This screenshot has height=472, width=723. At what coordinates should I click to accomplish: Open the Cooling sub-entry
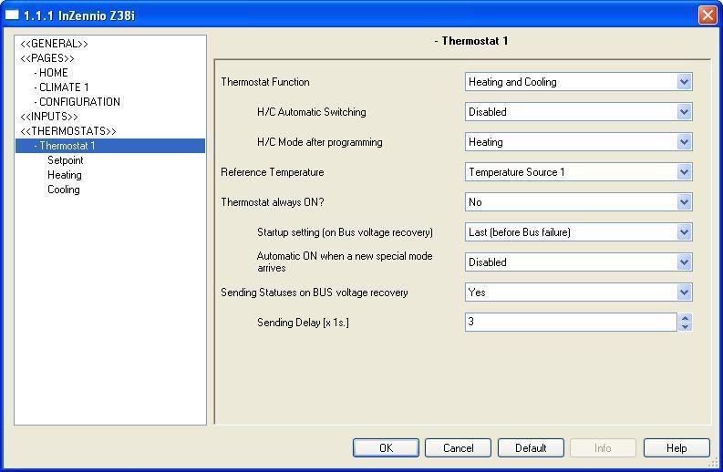point(64,190)
